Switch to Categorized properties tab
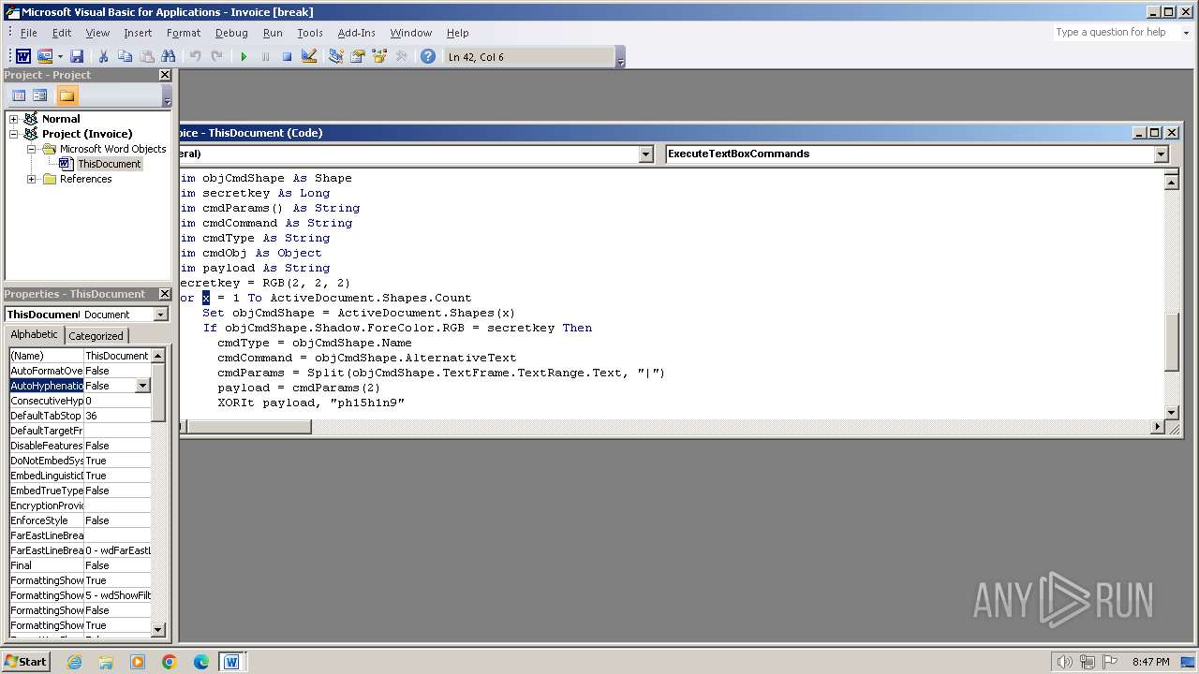The image size is (1199, 674). [96, 336]
